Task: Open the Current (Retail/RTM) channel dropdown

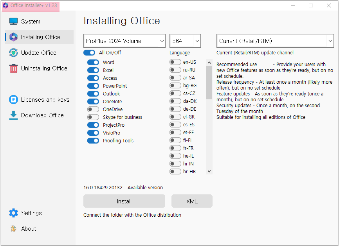Action: click(275, 41)
